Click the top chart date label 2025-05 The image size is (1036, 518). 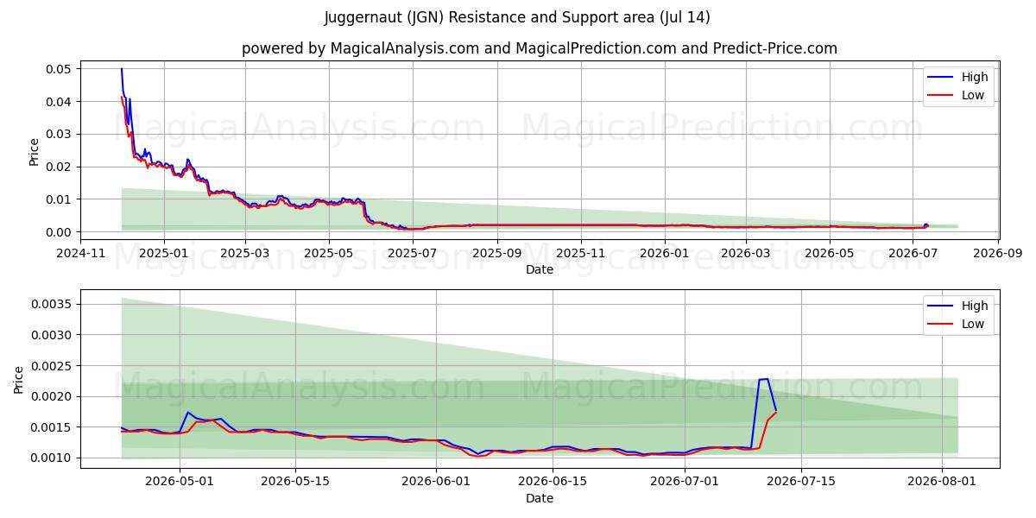pos(329,254)
